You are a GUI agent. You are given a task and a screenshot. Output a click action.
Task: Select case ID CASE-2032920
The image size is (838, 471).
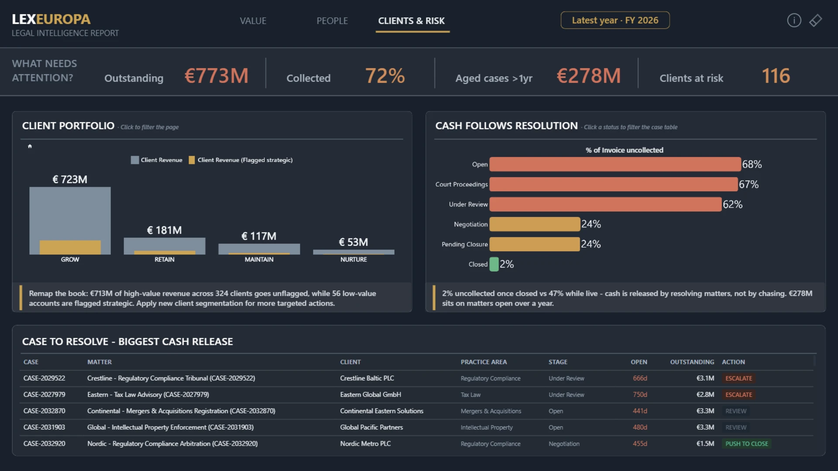pyautogui.click(x=44, y=444)
